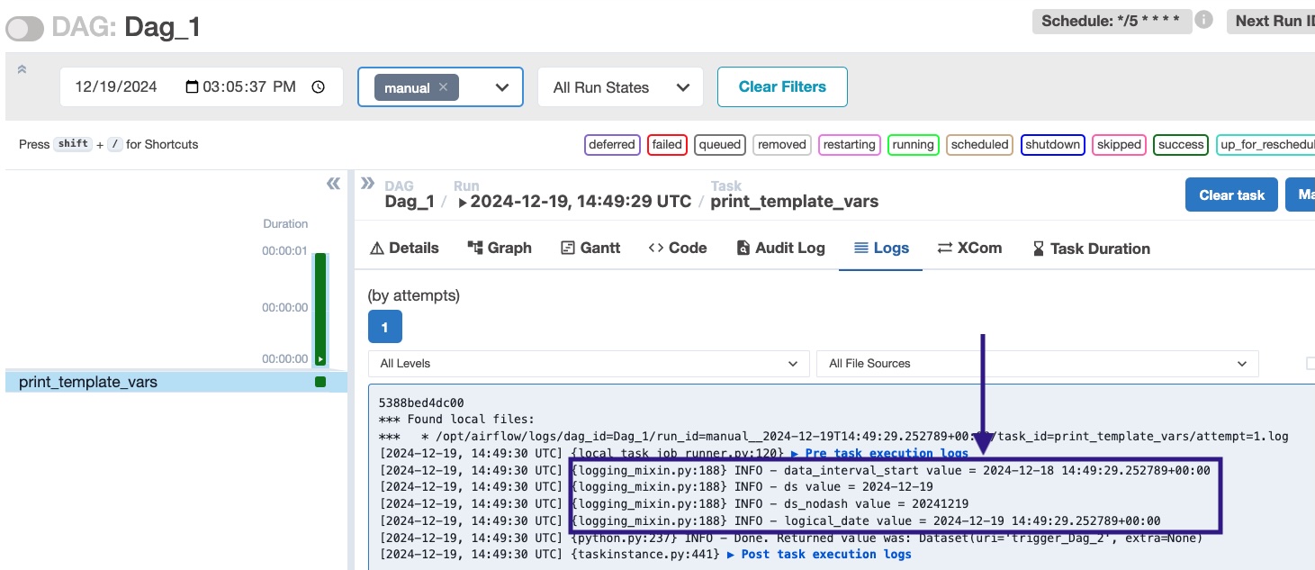
Task: Remove the manual run type tag
Action: click(x=443, y=87)
